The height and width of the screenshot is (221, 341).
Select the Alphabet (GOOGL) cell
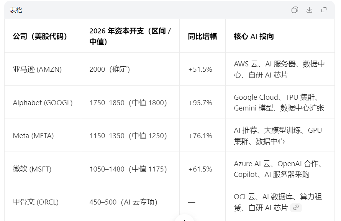(x=43, y=102)
